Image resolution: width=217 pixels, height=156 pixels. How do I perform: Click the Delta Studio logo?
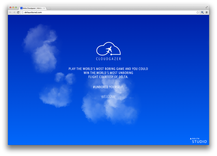[x=199, y=141]
